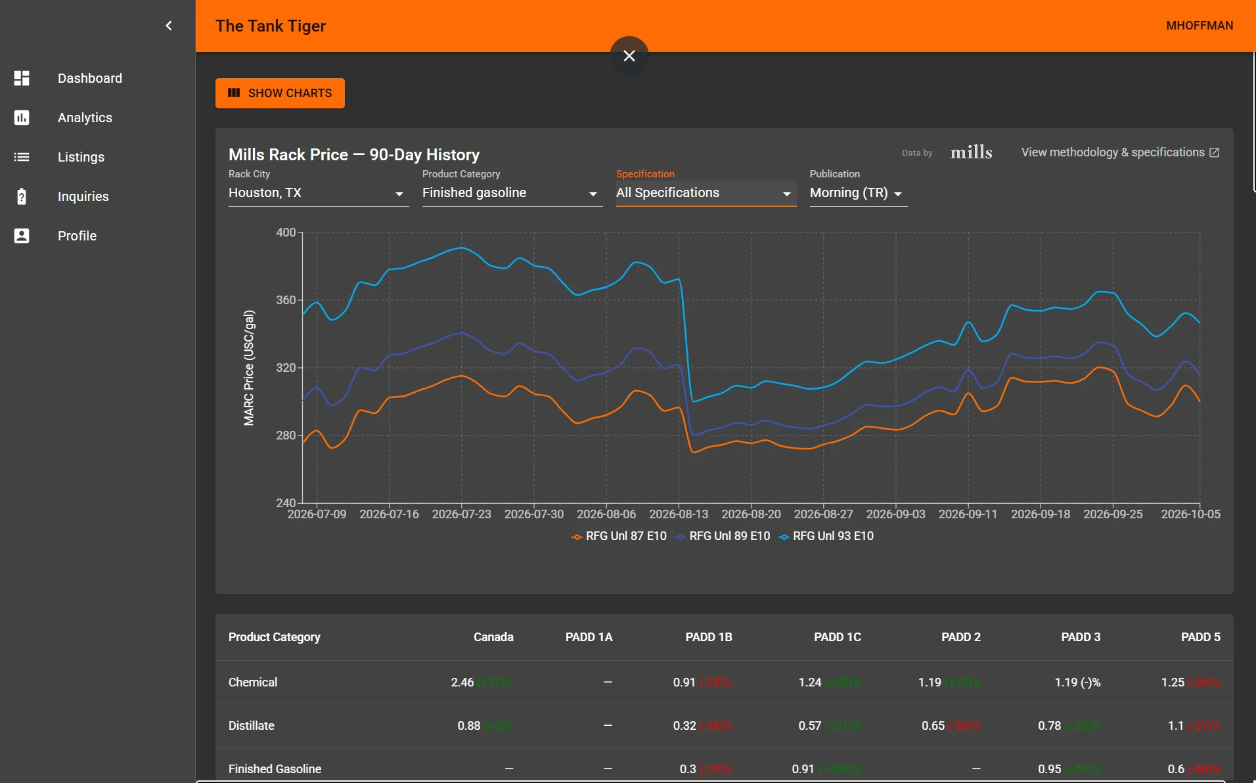Click Distillate PADD 1B value 0.32
This screenshot has height=783, width=1256.
pyautogui.click(x=684, y=726)
